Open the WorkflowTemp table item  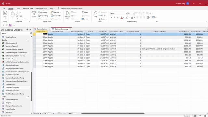pyautogui.click(x=10, y=37)
